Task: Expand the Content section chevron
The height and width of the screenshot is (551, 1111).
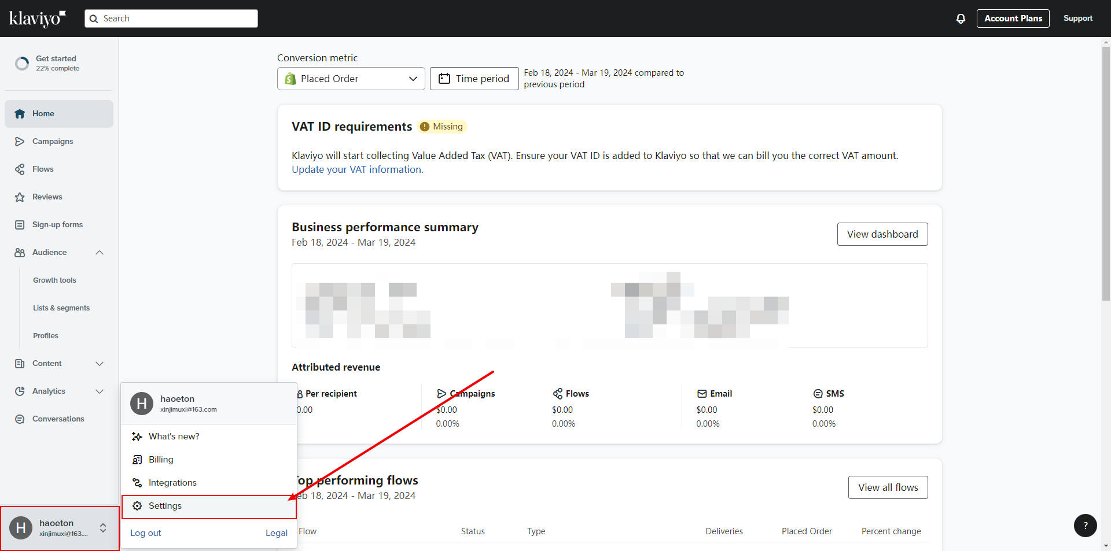Action: pos(100,364)
